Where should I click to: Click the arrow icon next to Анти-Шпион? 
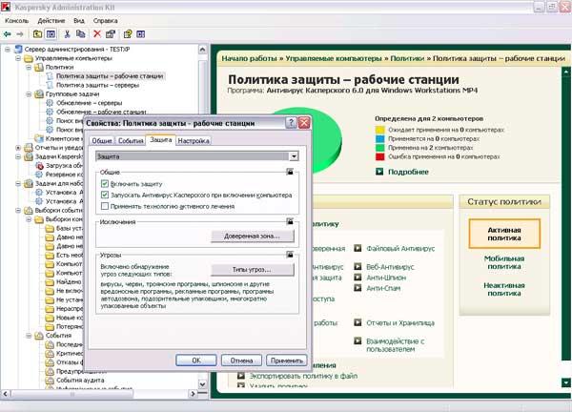[357, 278]
